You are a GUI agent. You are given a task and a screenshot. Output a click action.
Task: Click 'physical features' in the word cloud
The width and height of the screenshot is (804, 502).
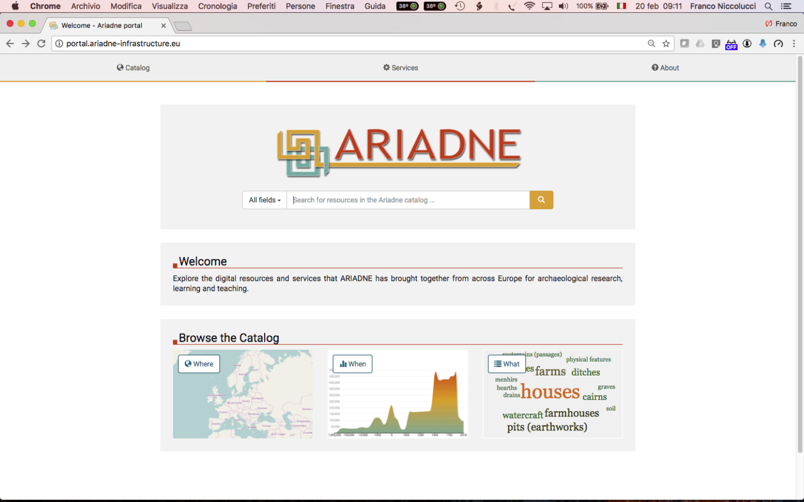tap(588, 359)
